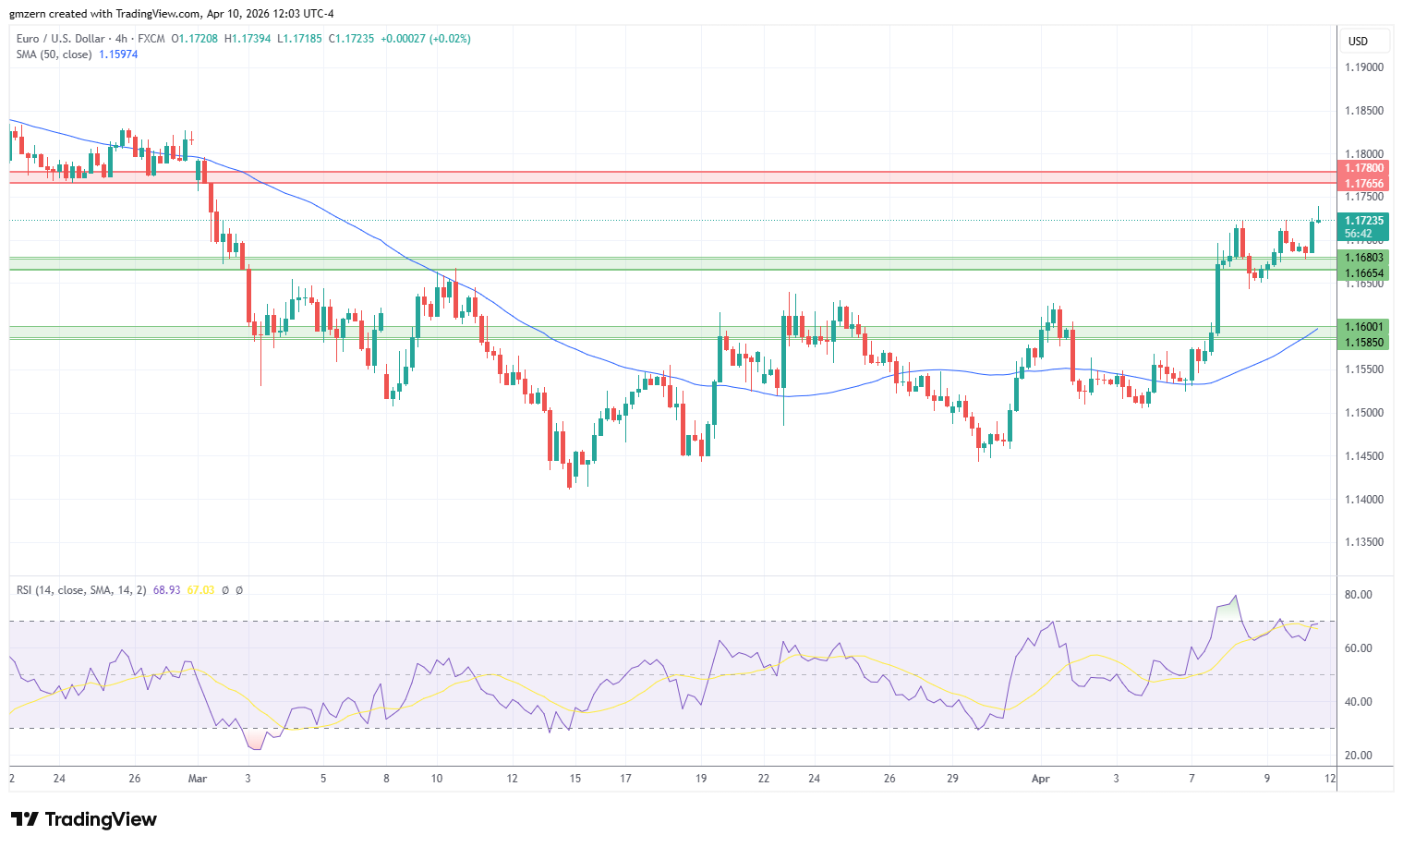Click the chart attribution text by gmzern
Screen dimensions: 1403x847
click(172, 14)
